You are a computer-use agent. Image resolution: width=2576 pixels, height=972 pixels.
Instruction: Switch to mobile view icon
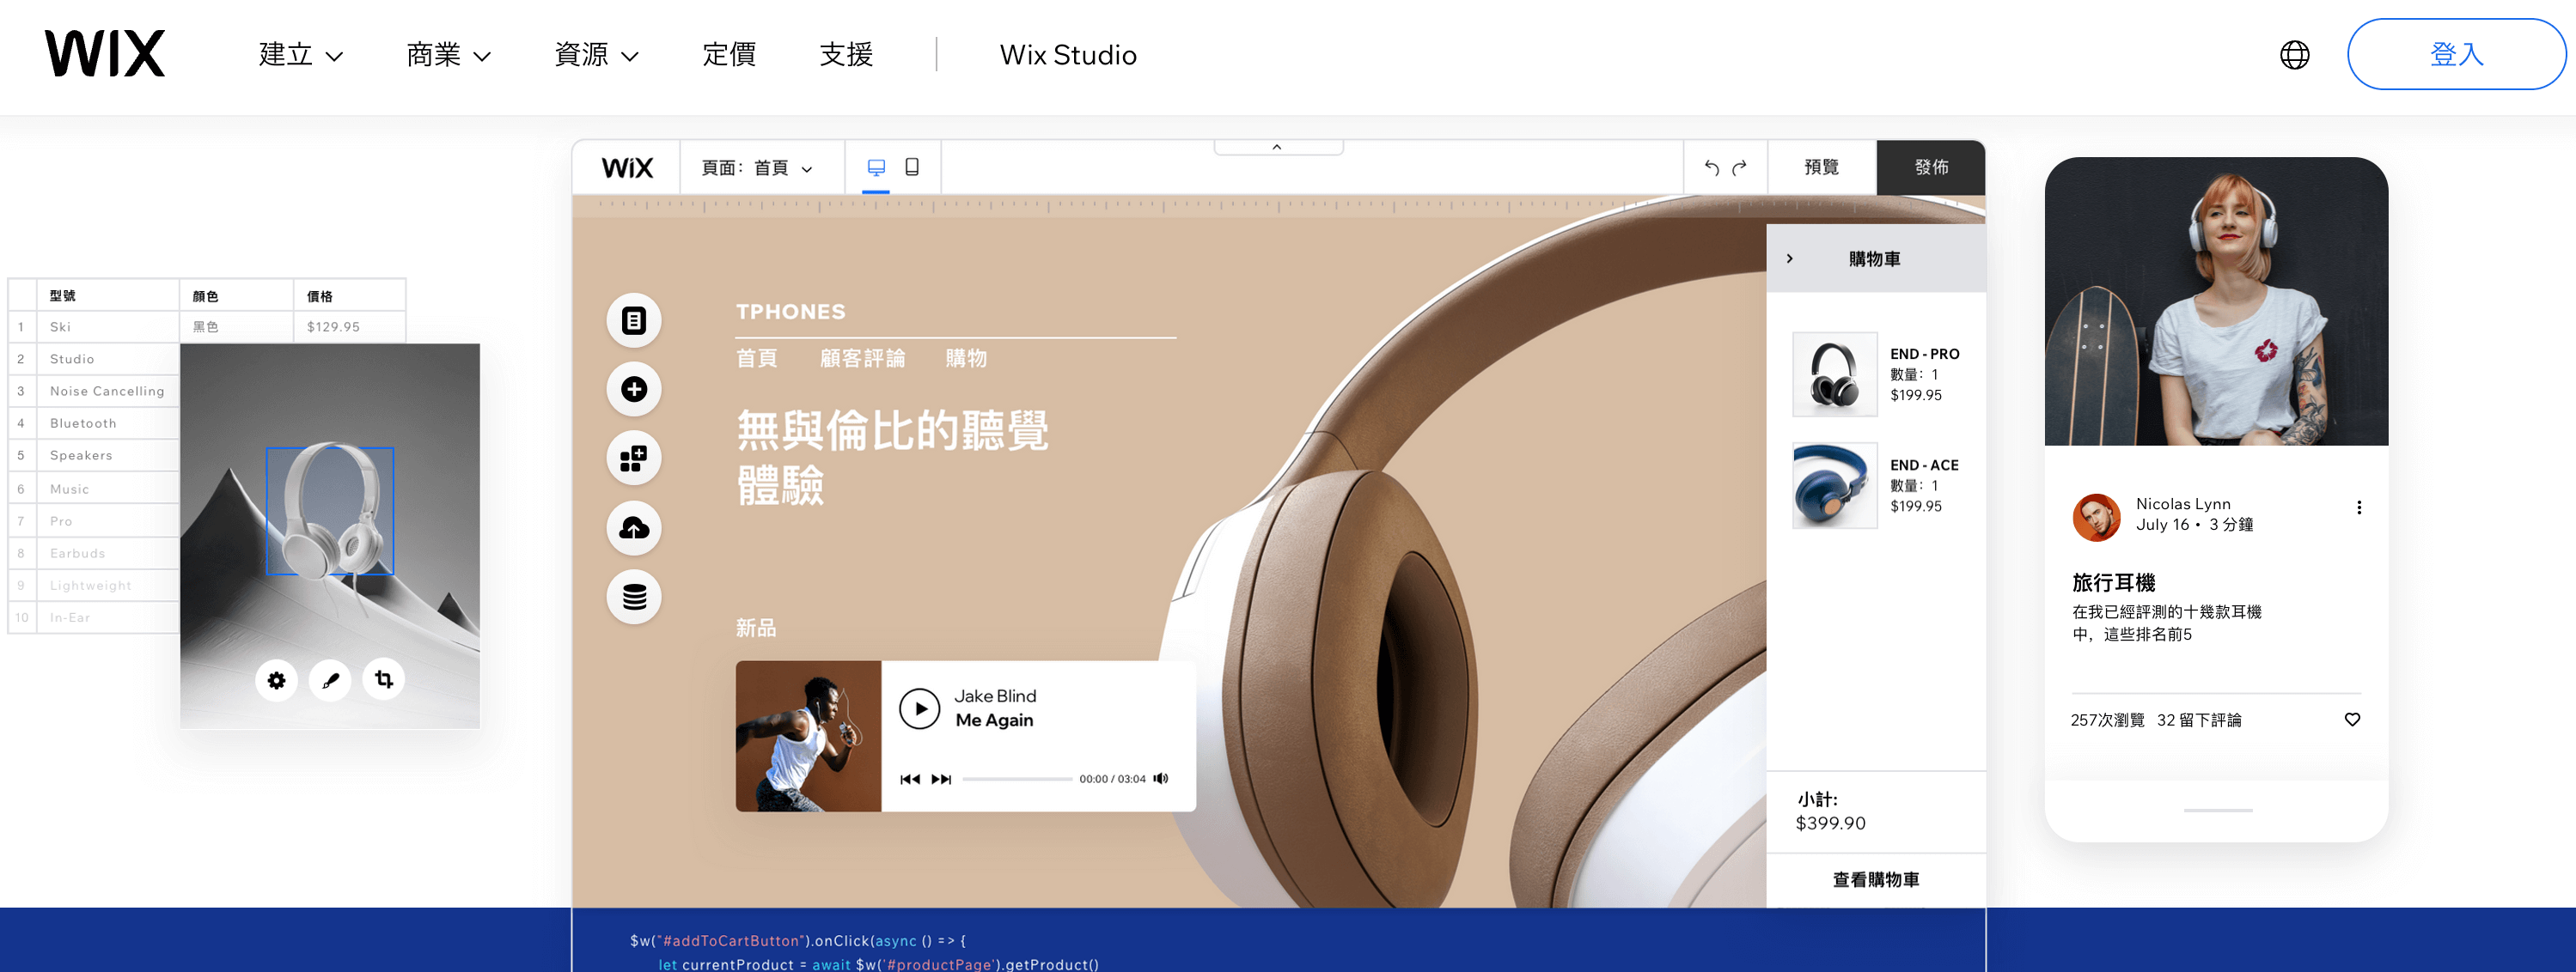(x=911, y=167)
